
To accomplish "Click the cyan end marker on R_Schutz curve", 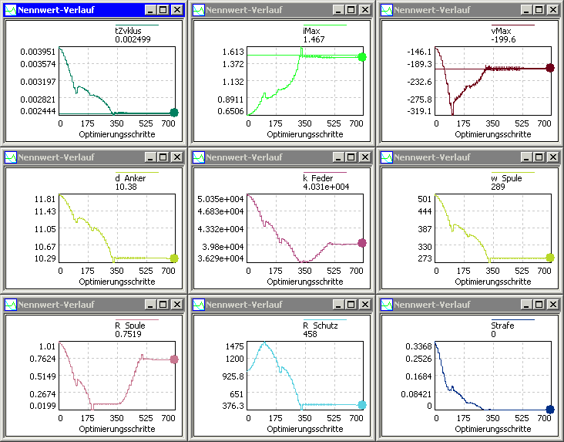I will (362, 405).
